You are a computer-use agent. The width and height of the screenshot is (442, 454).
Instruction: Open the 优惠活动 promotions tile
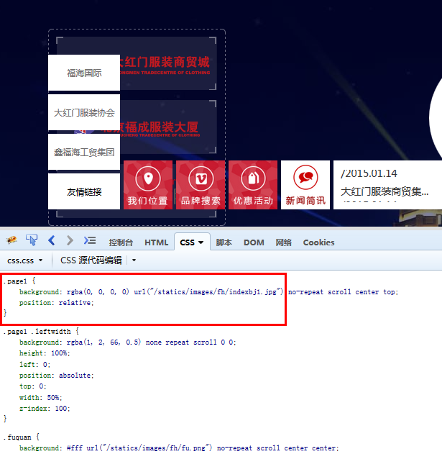click(253, 185)
